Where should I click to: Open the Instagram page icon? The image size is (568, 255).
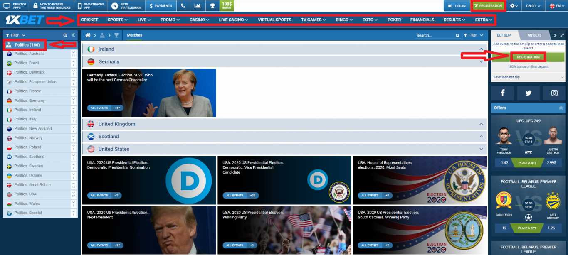[x=554, y=93]
